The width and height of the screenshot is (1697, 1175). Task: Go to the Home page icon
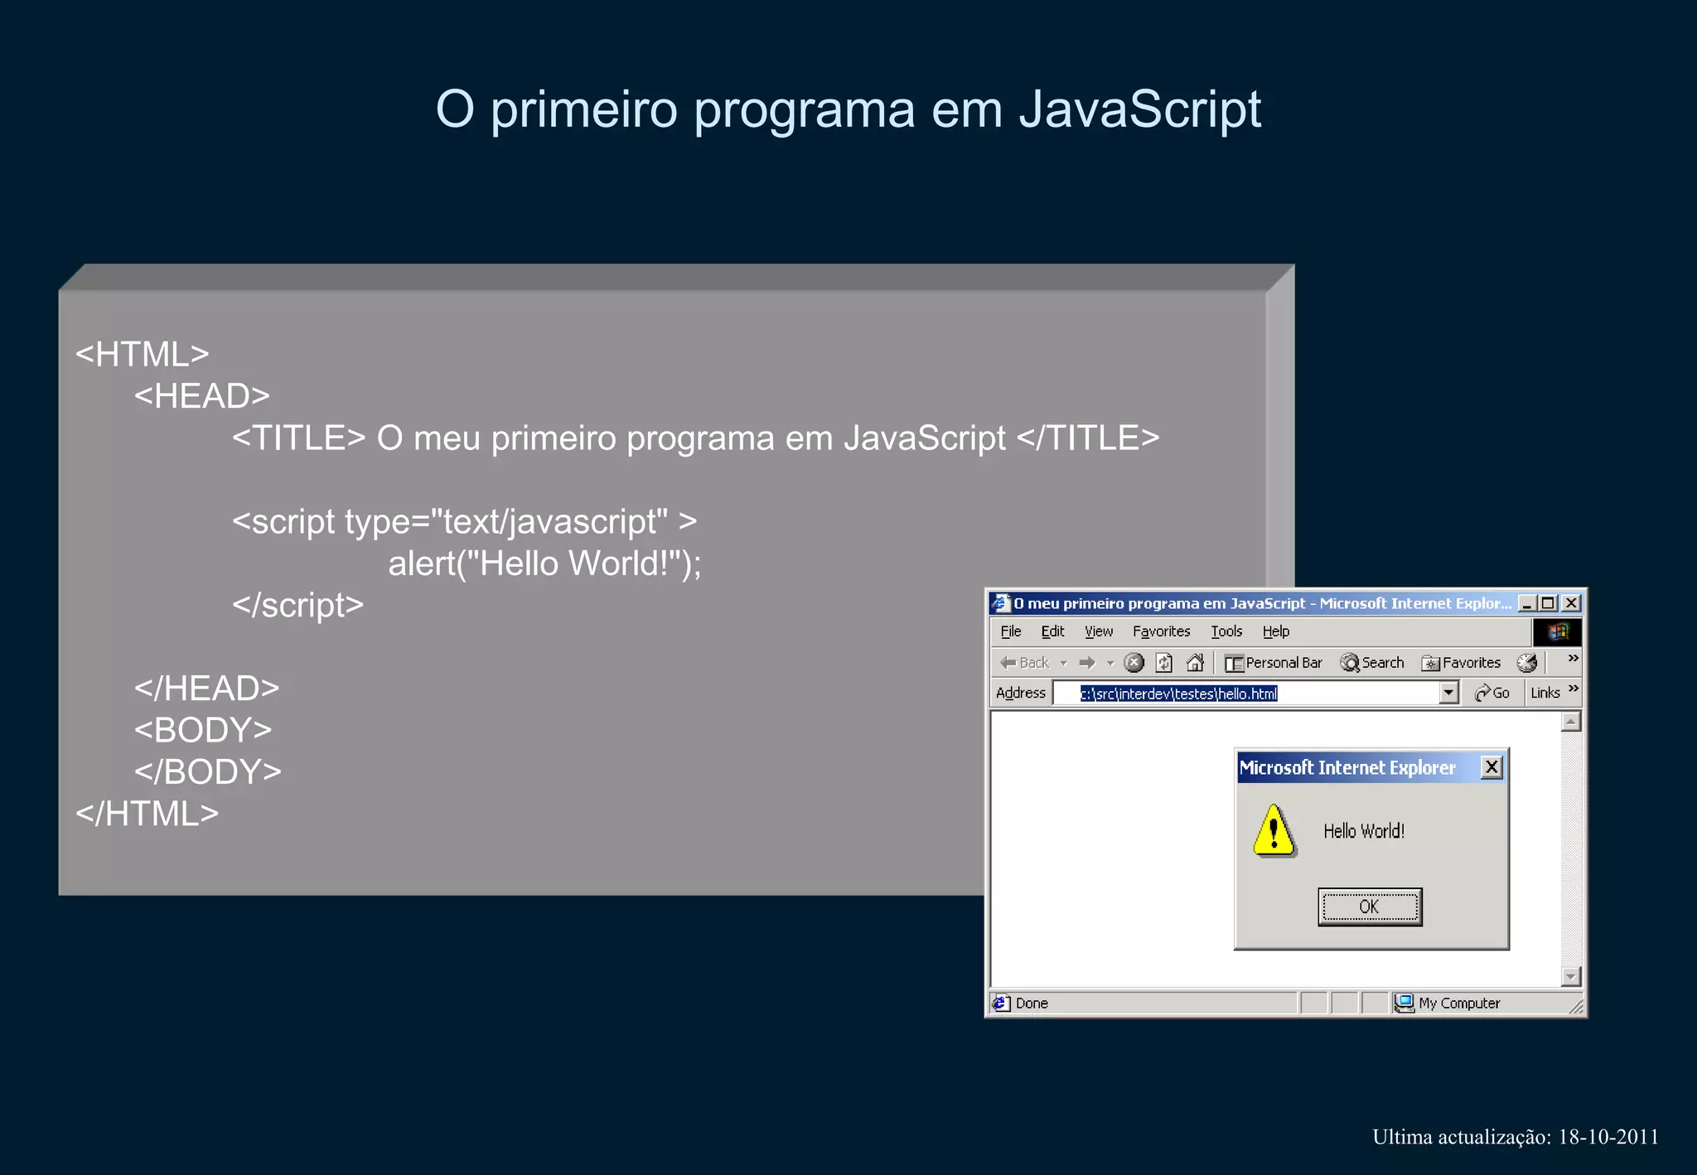1195,662
